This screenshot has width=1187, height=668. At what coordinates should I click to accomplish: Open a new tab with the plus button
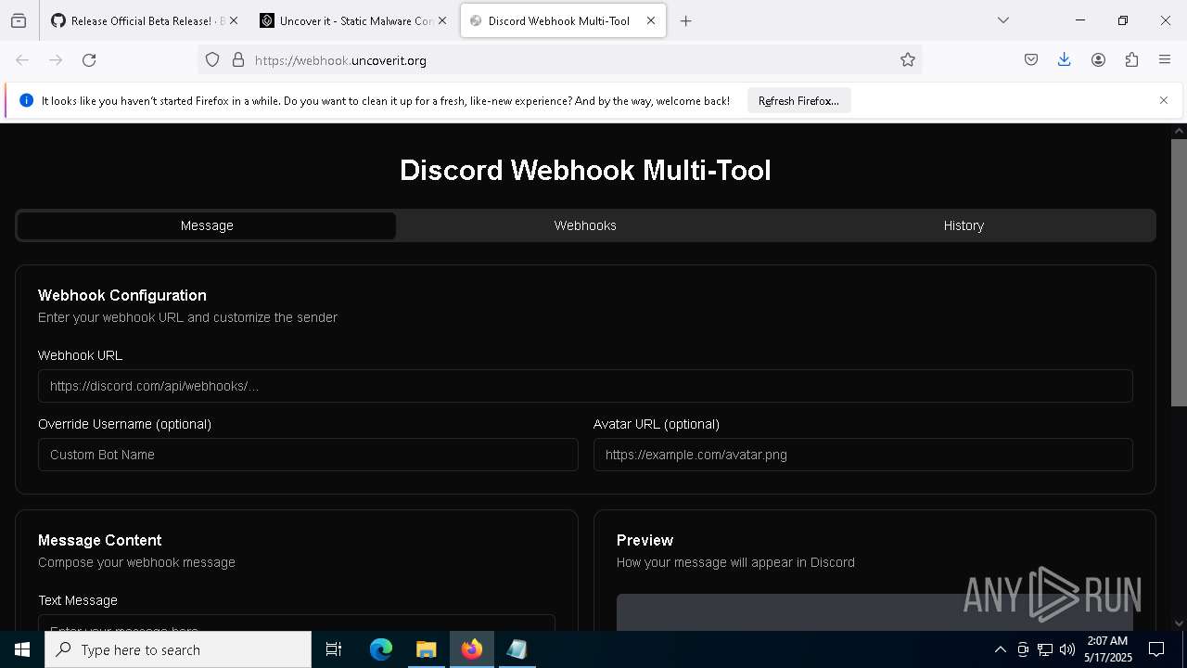(686, 20)
